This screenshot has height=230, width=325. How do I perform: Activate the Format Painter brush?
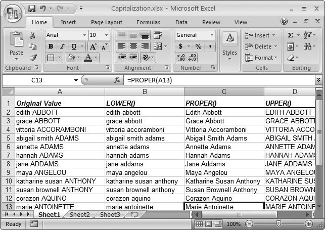33,58
